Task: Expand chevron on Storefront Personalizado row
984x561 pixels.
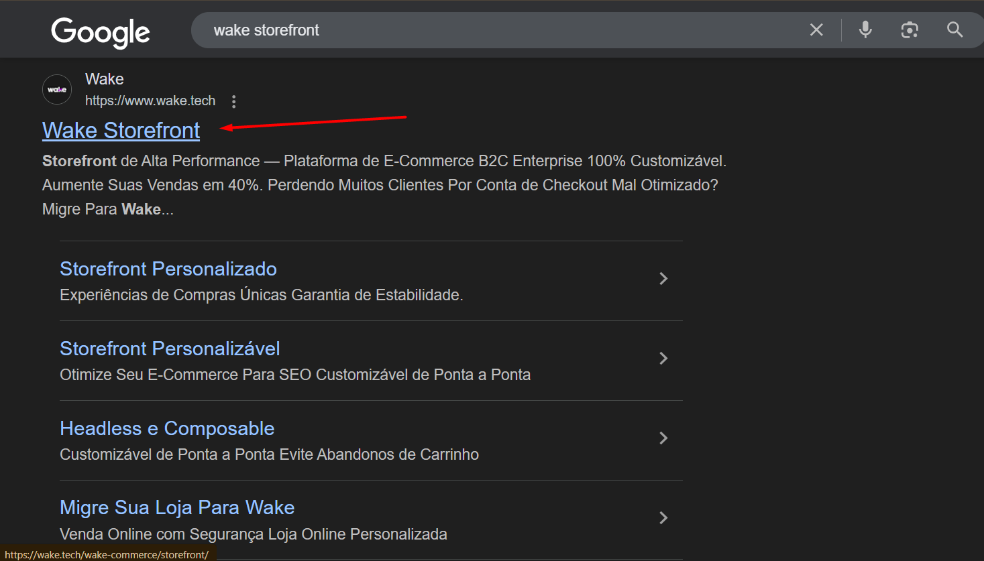Action: pyautogui.click(x=663, y=278)
